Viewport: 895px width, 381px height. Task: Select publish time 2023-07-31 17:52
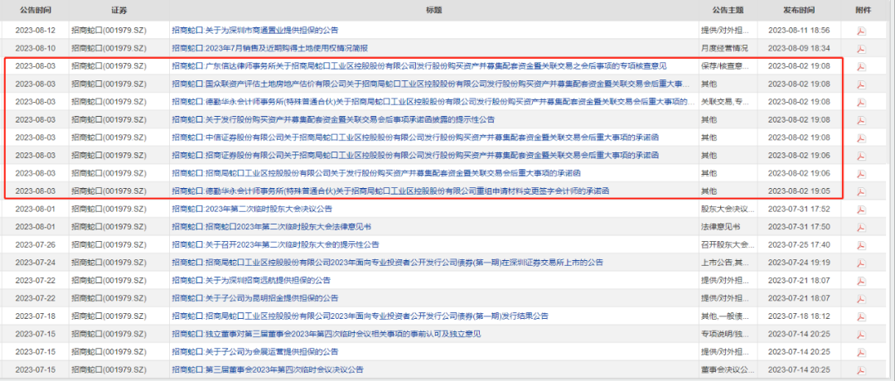(x=799, y=209)
